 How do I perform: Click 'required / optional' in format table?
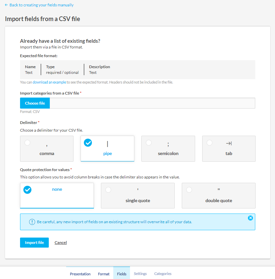(x=62, y=73)
